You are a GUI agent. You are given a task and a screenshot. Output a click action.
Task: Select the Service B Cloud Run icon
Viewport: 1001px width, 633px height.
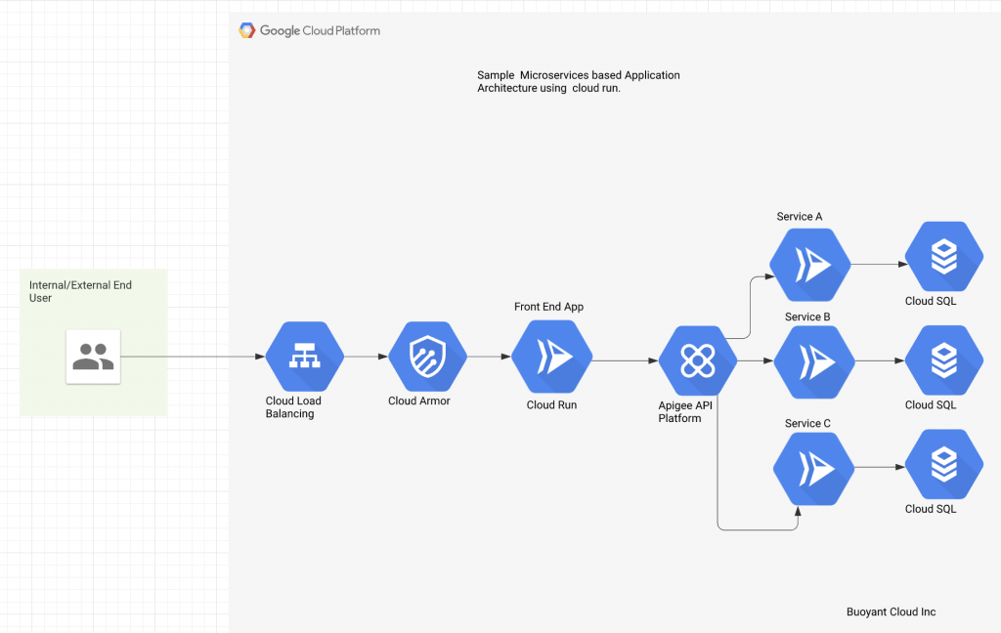pyautogui.click(x=814, y=361)
